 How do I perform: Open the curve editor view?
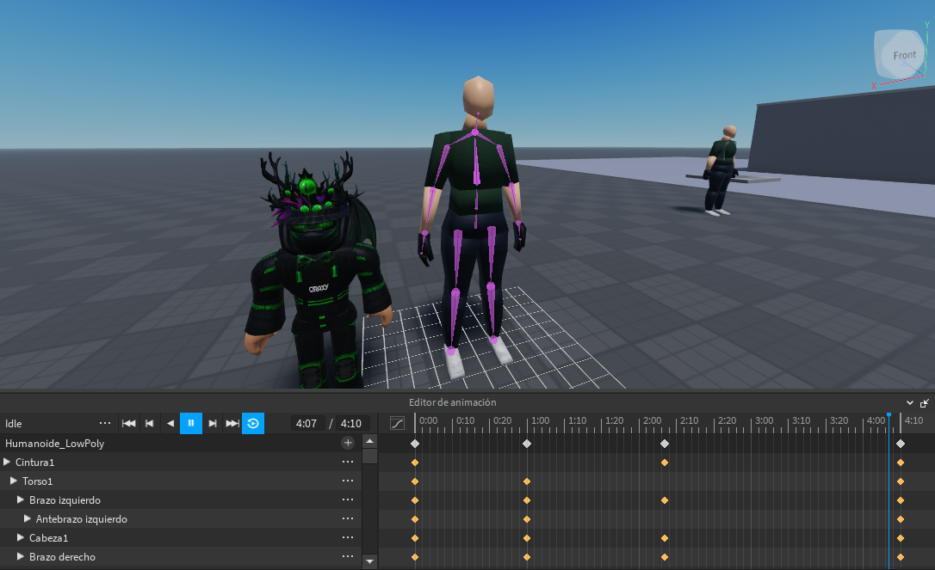(397, 423)
